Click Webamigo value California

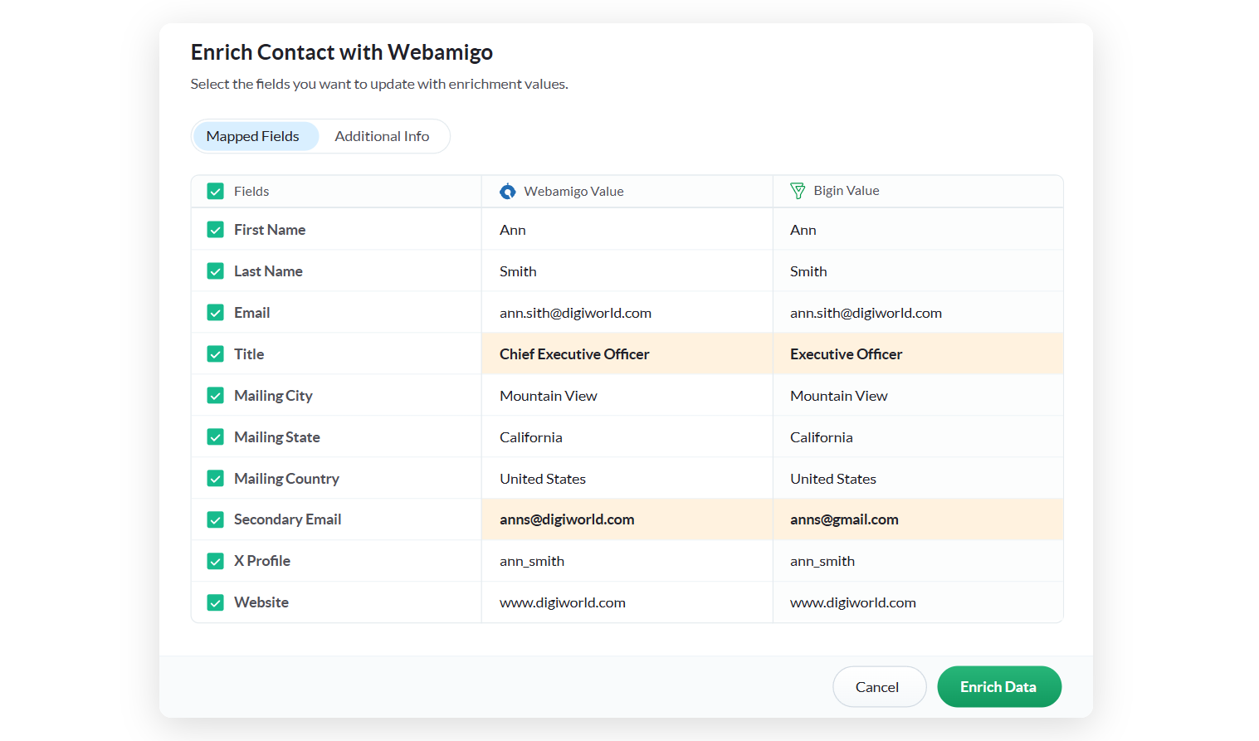tap(531, 437)
